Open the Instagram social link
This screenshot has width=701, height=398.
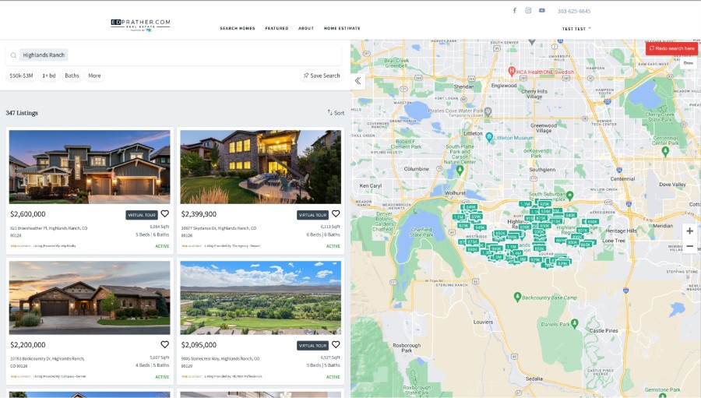pyautogui.click(x=528, y=11)
